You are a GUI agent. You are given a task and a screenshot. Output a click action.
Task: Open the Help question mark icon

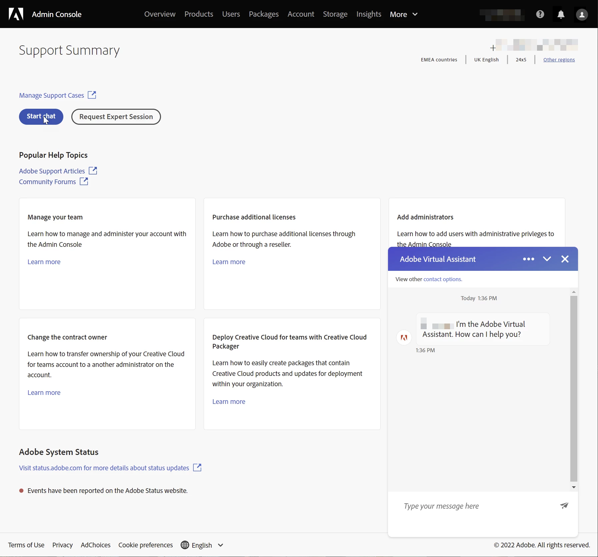click(540, 14)
